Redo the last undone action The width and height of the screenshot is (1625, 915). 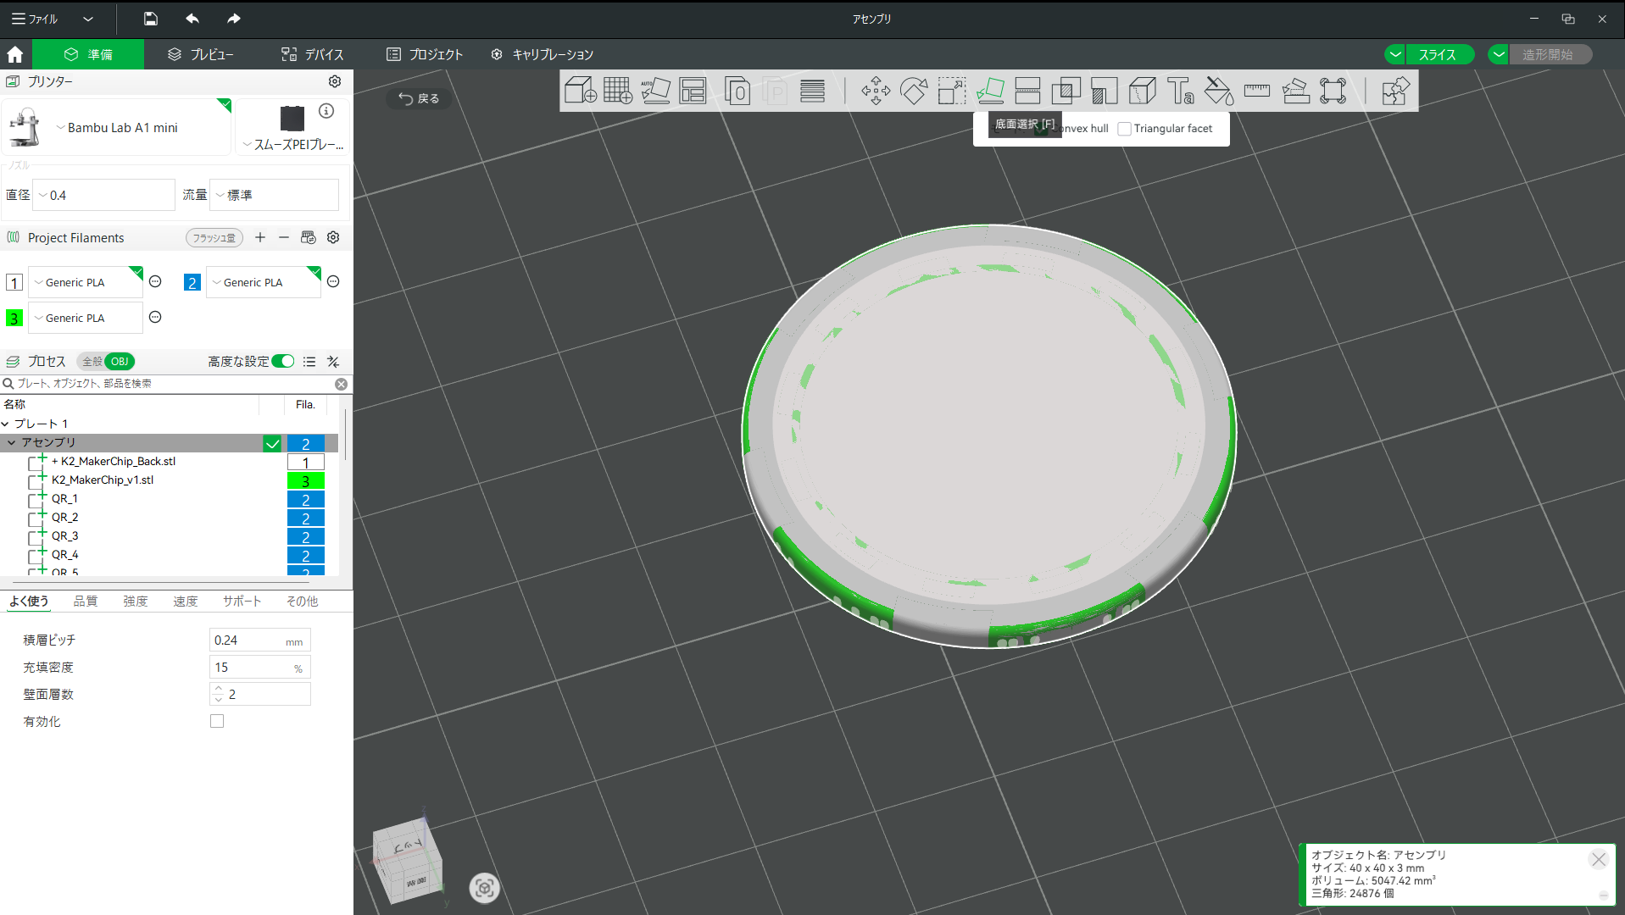(x=234, y=19)
